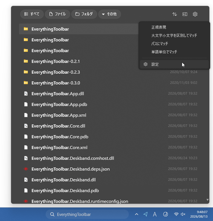Open 設定 from the dropdown menu
Viewport: 213px width, 221px height.
[x=174, y=64]
